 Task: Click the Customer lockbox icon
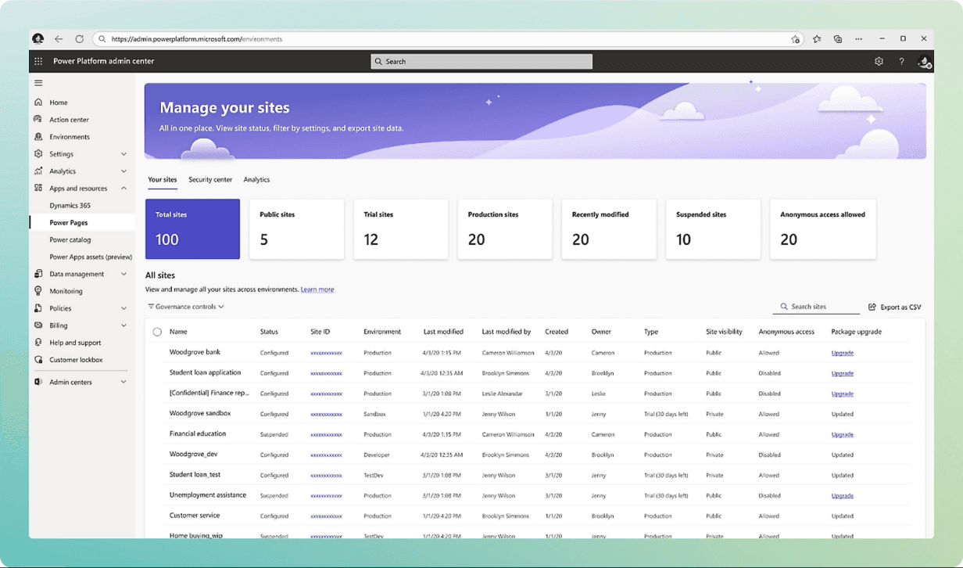click(x=38, y=360)
